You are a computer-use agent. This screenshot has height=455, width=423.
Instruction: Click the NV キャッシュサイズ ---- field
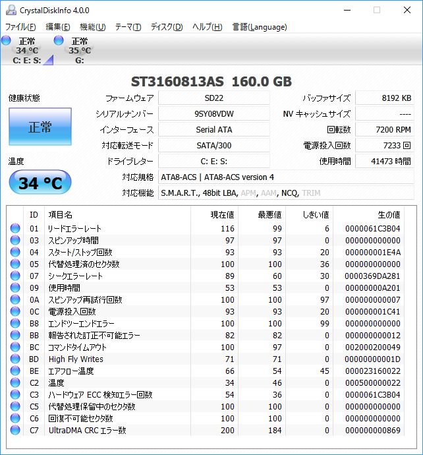(x=384, y=113)
